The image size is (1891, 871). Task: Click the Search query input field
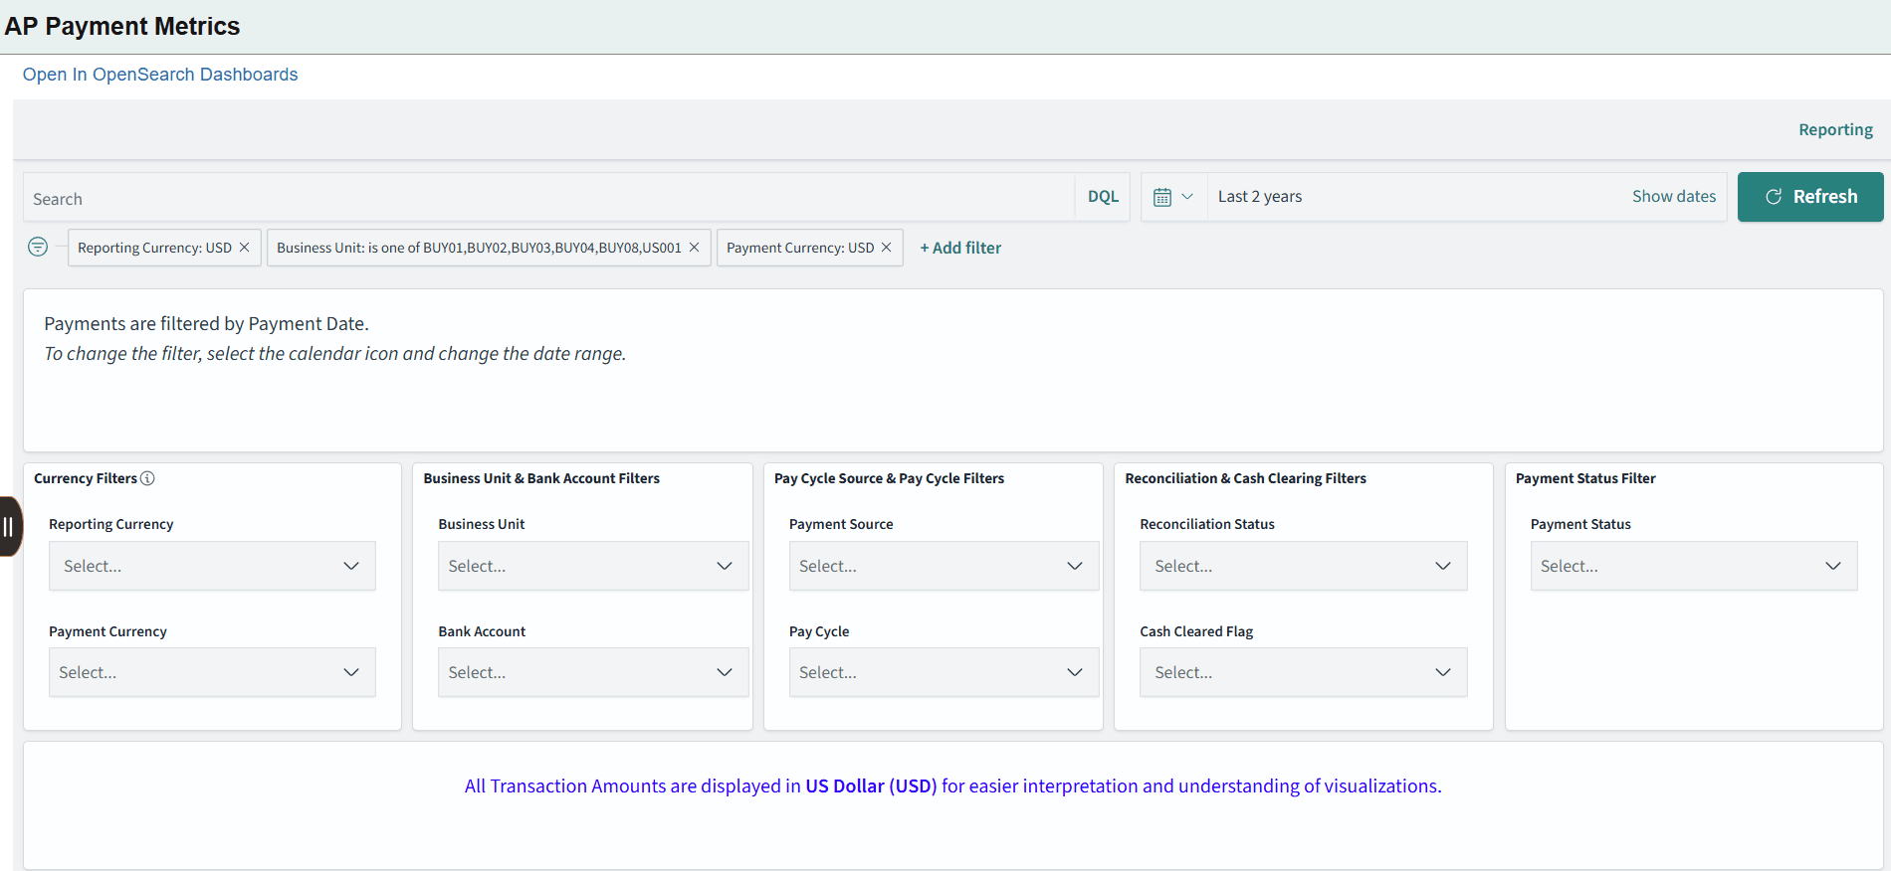pos(548,198)
